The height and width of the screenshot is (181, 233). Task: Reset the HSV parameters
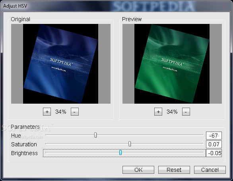pos(174,170)
